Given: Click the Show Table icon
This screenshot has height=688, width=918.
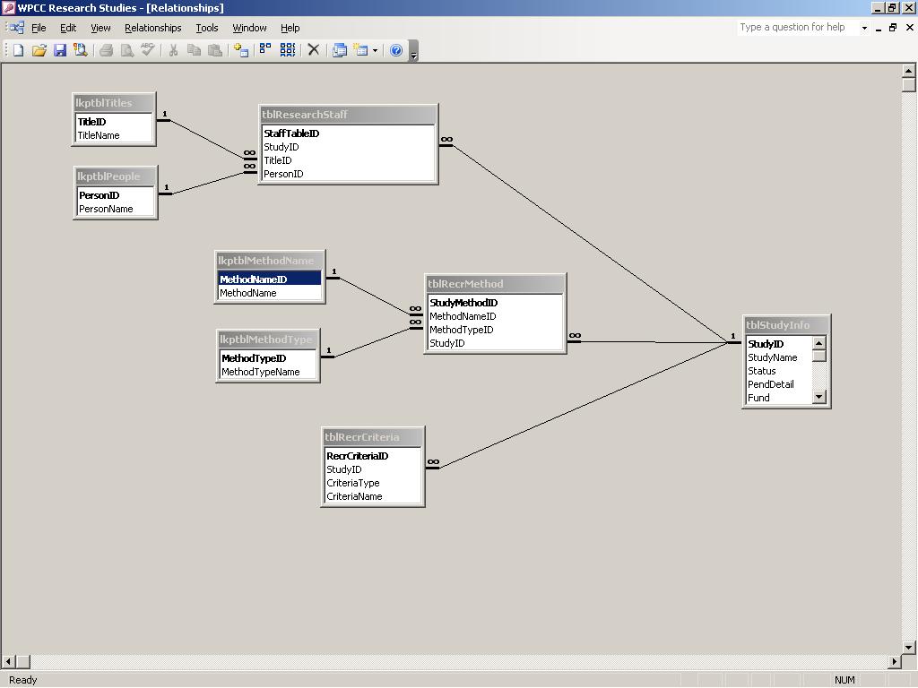Looking at the screenshot, I should click(240, 50).
